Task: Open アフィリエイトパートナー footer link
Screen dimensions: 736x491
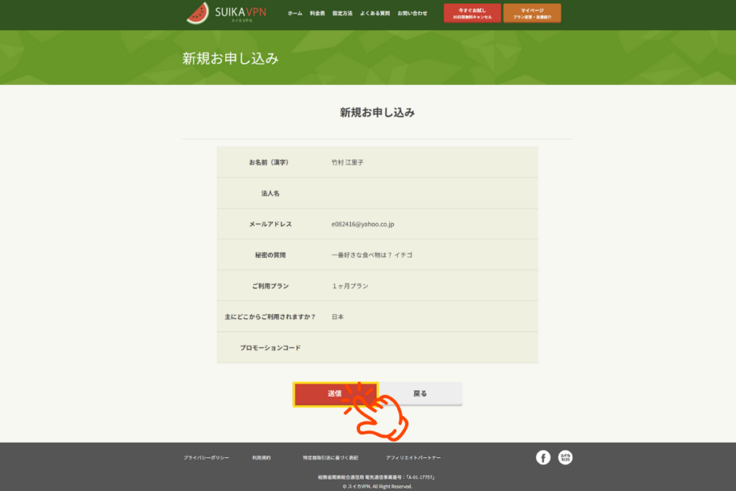Action: (x=413, y=458)
